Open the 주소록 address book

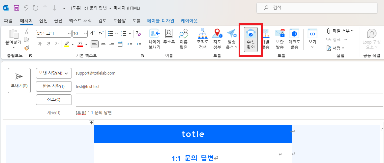pos(169,34)
